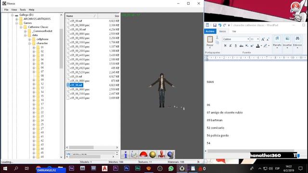The image size is (308, 173).
Task: Open the Help menu in Noesis
Action: pyautogui.click(x=31, y=10)
